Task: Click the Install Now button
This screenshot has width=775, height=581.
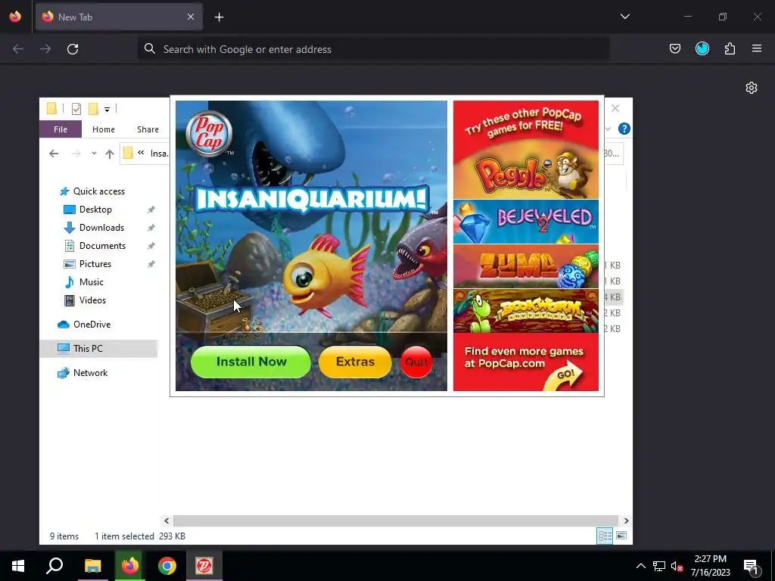Action: click(251, 362)
